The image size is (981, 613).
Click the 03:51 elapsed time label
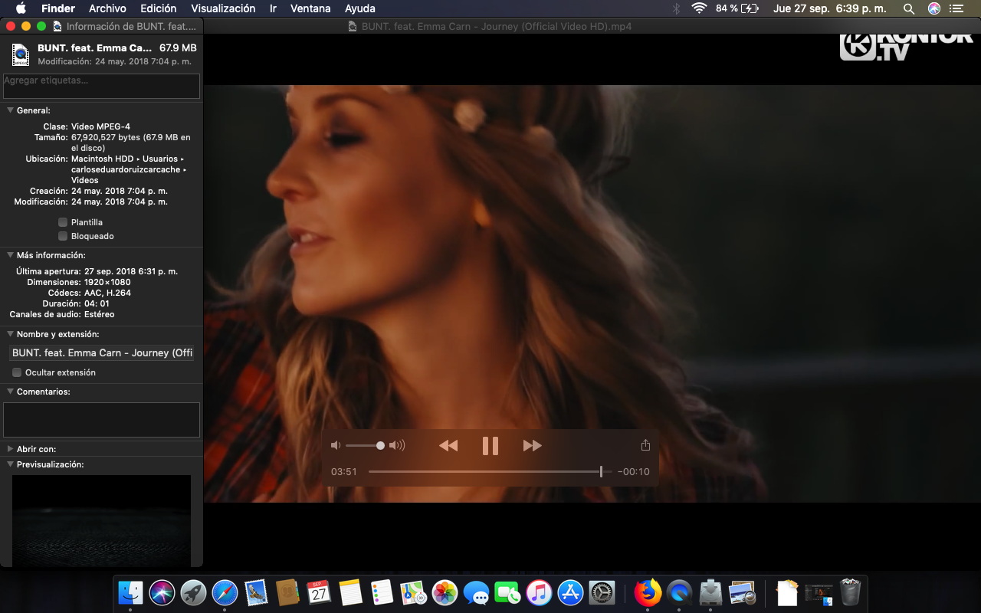(x=344, y=471)
